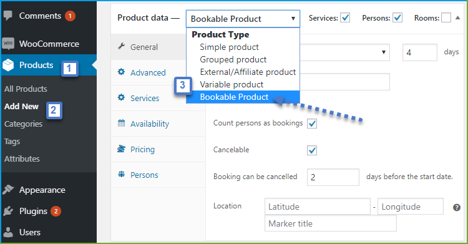The width and height of the screenshot is (468, 244).
Task: Click Add New product link
Action: tap(21, 106)
